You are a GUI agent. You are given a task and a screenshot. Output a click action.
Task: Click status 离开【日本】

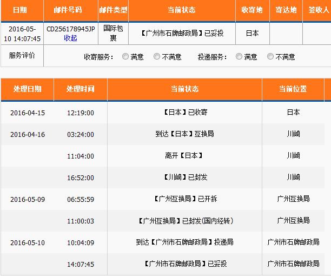click(185, 156)
